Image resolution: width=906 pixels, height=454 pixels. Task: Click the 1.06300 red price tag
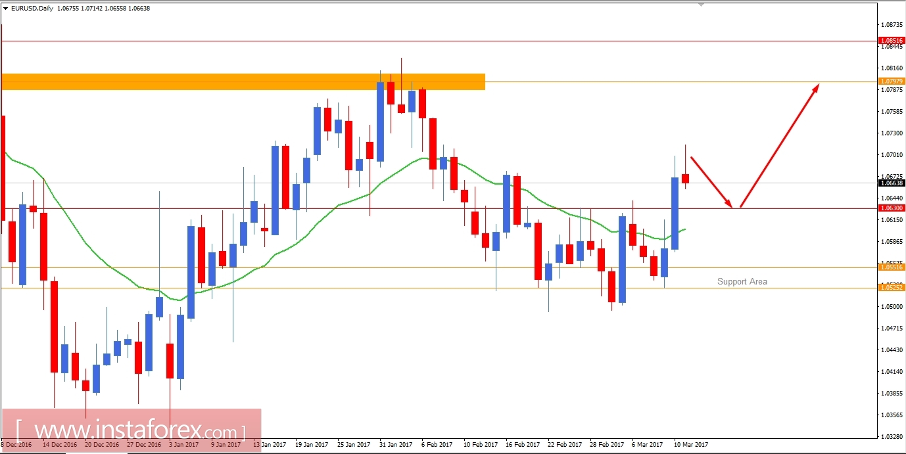(891, 208)
